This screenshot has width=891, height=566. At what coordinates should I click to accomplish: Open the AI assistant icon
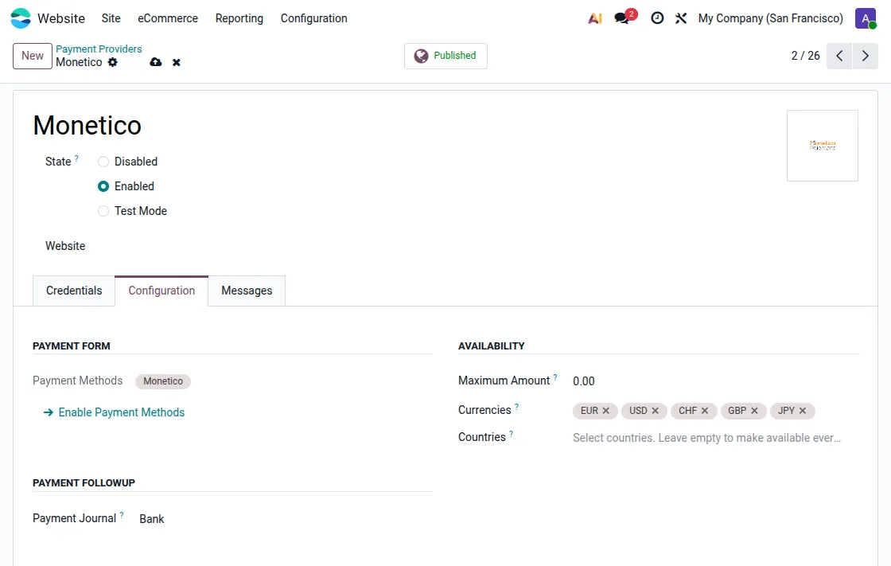click(595, 18)
